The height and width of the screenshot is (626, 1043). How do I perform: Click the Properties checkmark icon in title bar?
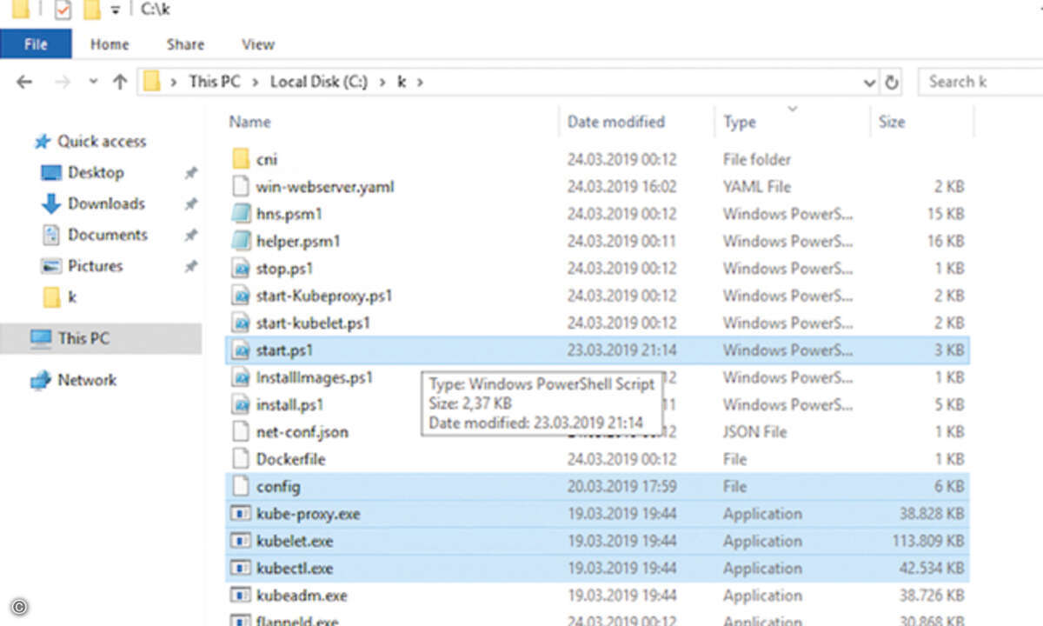(x=63, y=10)
